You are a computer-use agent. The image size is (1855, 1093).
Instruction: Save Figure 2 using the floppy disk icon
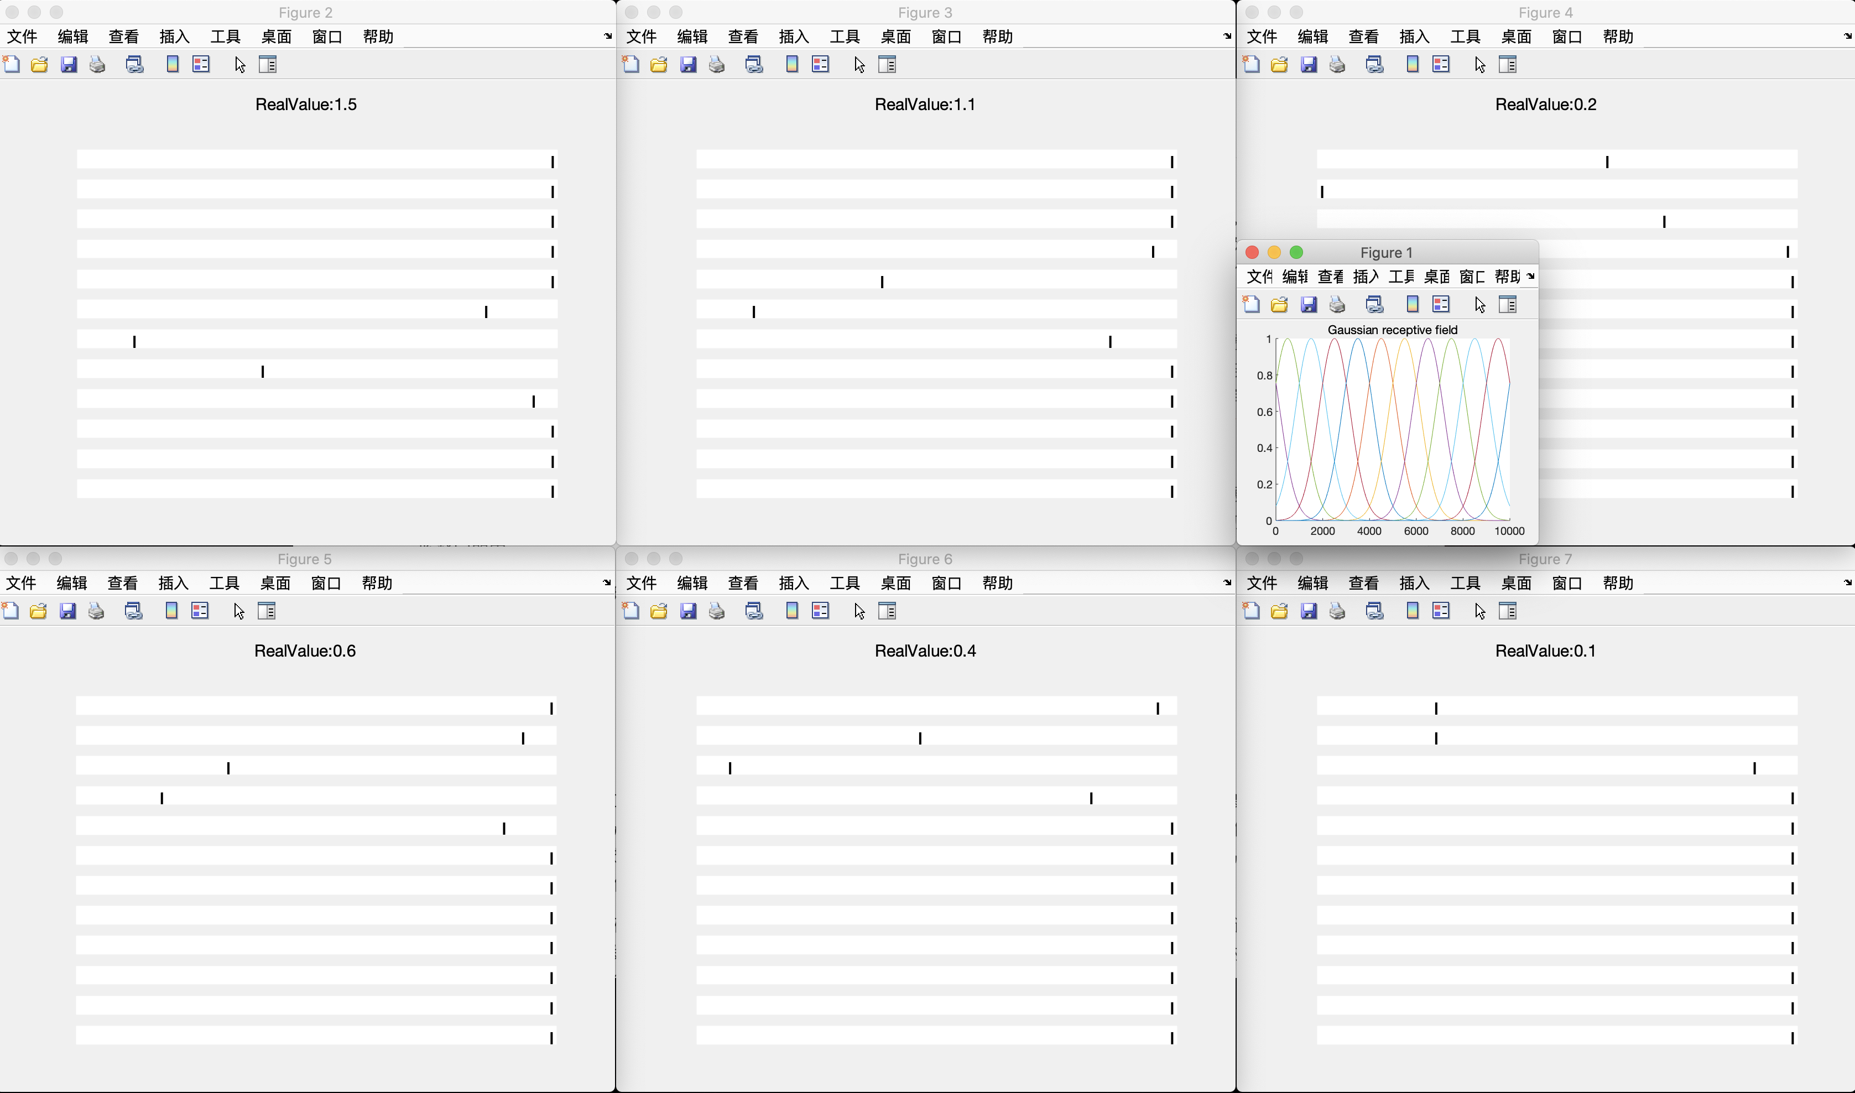coord(69,65)
